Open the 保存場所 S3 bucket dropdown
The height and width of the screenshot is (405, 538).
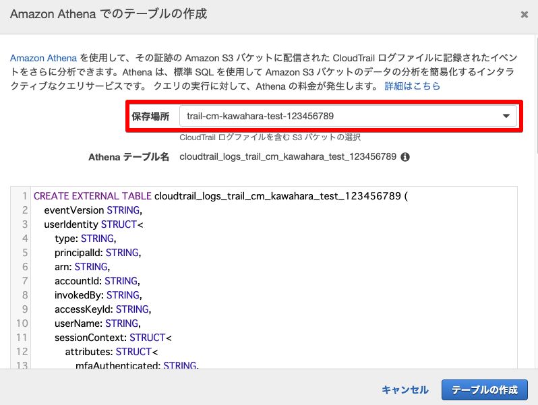click(x=348, y=116)
